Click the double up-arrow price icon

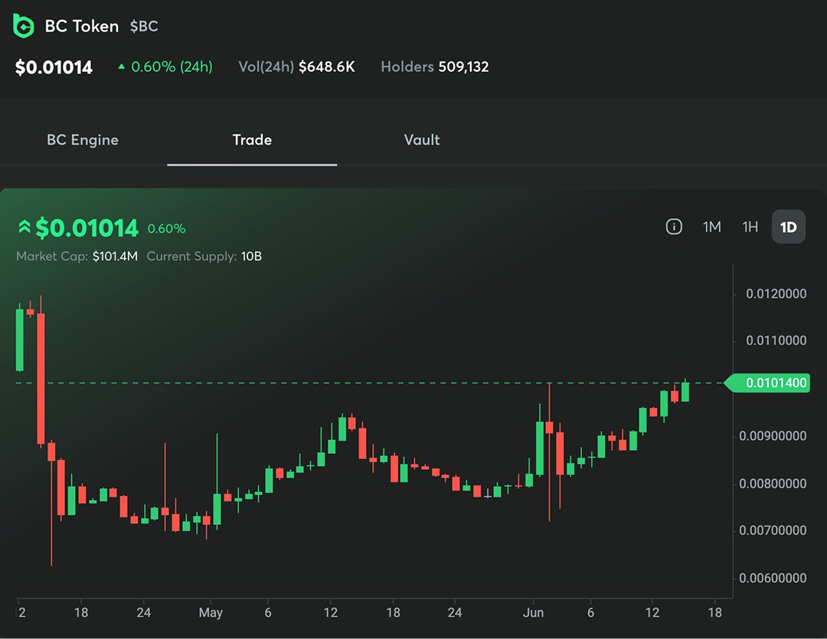coord(25,227)
